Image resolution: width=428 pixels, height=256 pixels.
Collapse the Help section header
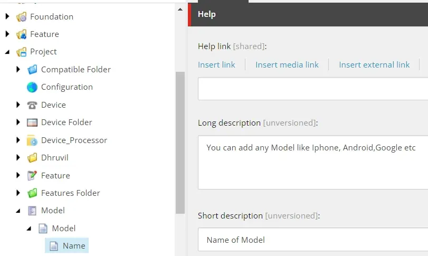pos(308,14)
